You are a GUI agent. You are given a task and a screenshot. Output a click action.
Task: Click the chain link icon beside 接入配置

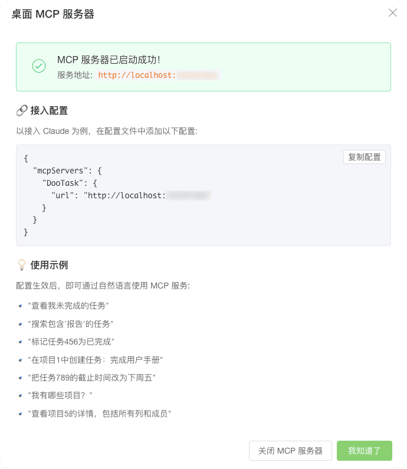click(x=21, y=110)
